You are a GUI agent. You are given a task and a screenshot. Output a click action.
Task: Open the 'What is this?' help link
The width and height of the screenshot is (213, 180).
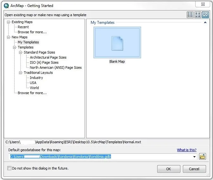(186, 150)
